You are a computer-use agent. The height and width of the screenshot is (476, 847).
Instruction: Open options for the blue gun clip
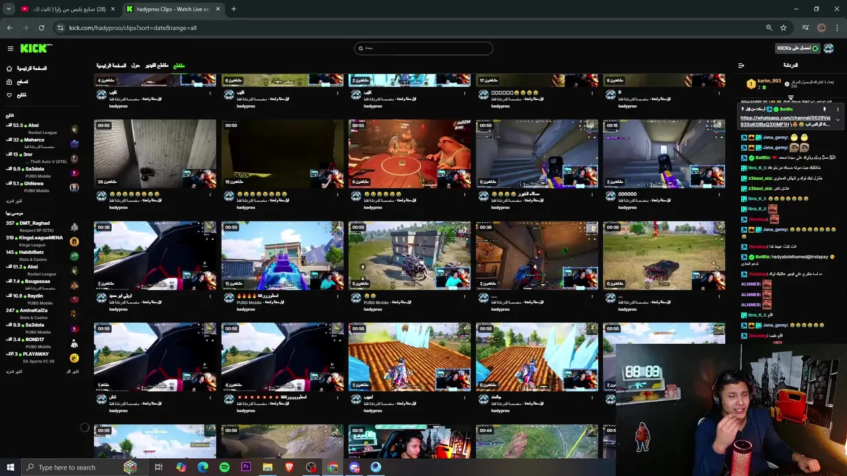tap(337, 296)
